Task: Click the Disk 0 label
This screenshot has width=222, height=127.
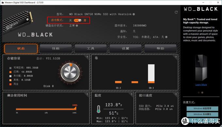Action: 49,86
